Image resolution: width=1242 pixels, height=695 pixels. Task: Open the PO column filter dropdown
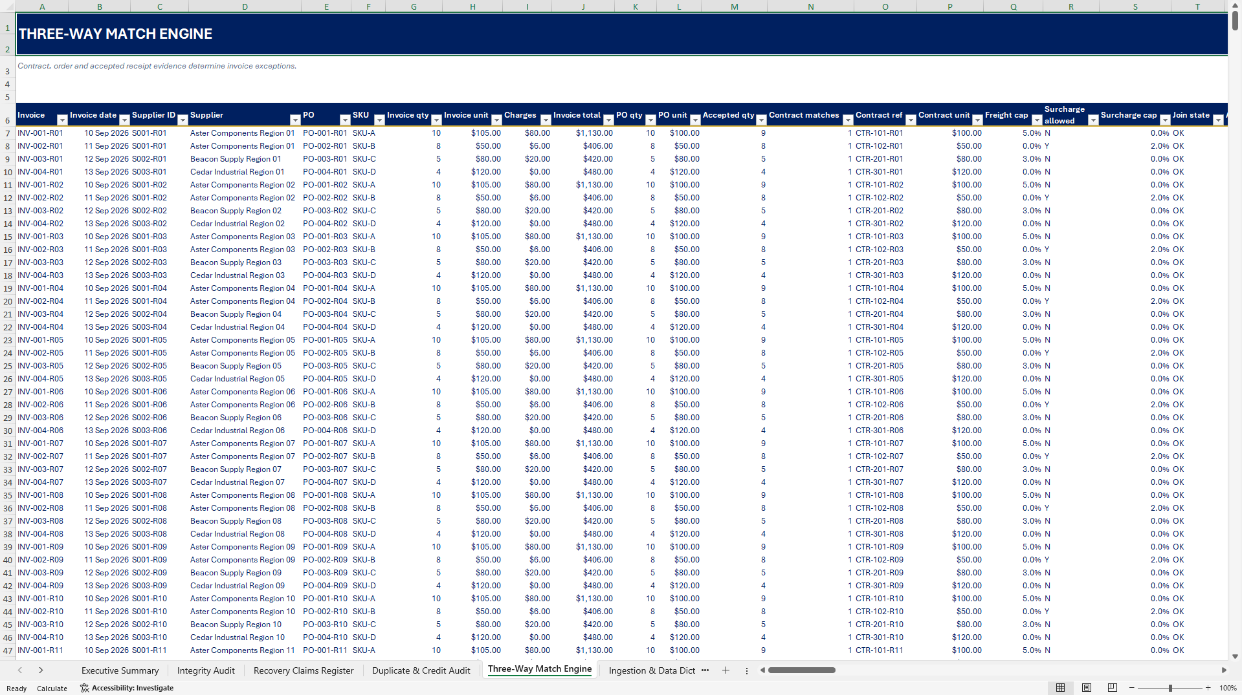pos(345,120)
